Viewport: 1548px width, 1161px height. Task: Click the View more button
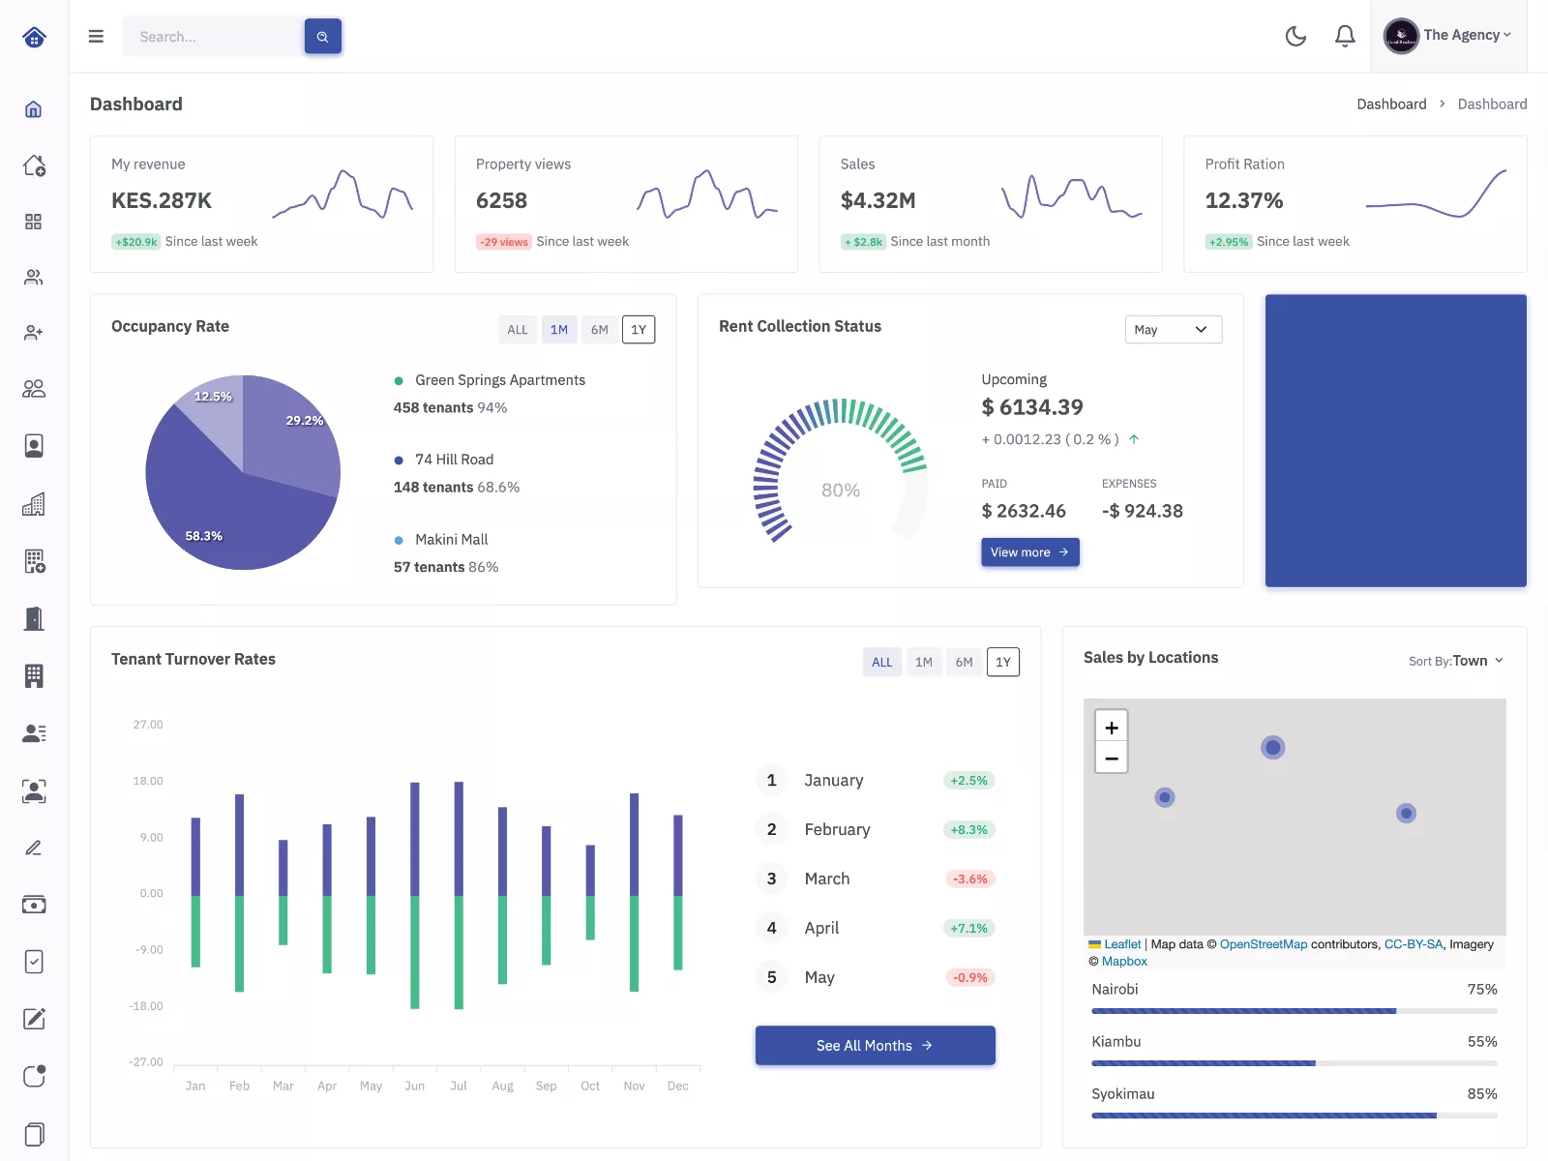pyautogui.click(x=1030, y=552)
